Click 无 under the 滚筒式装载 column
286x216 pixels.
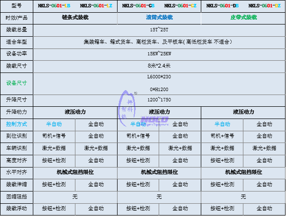[159, 197]
